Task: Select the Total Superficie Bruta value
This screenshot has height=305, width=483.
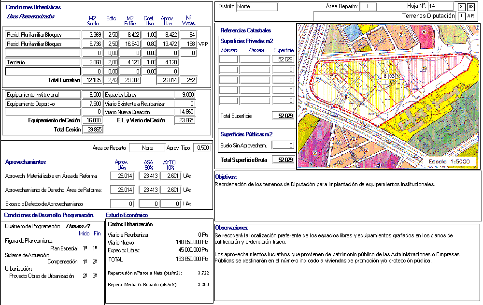Action: [x=283, y=160]
